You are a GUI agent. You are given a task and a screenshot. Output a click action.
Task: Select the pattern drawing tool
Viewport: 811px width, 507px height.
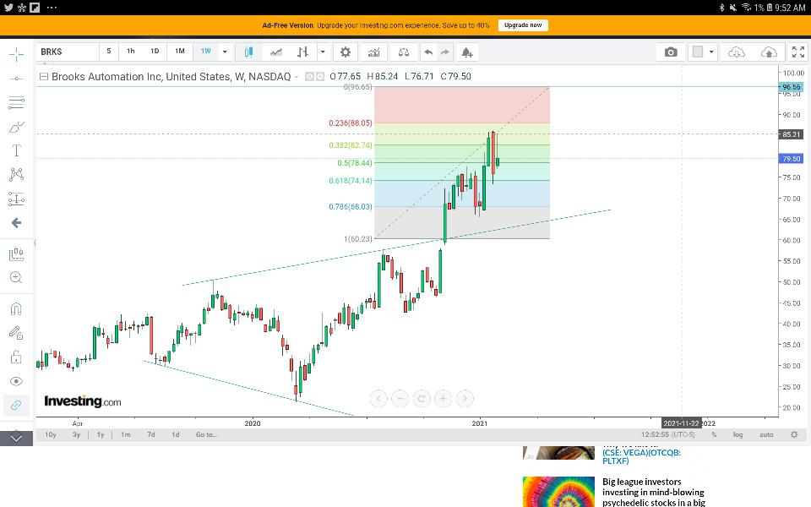pos(16,174)
